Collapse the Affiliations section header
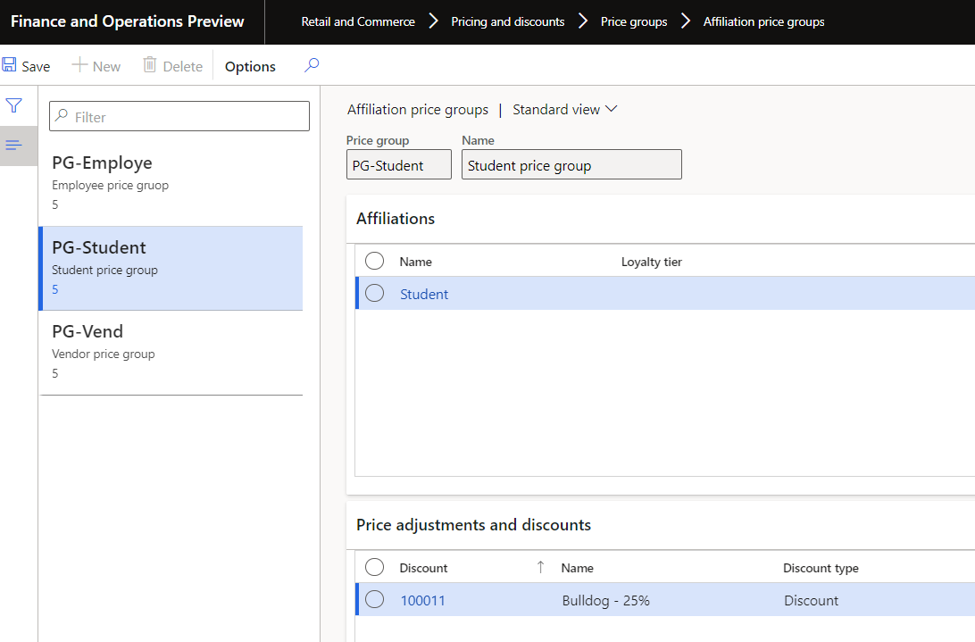This screenshot has width=975, height=642. click(x=396, y=219)
